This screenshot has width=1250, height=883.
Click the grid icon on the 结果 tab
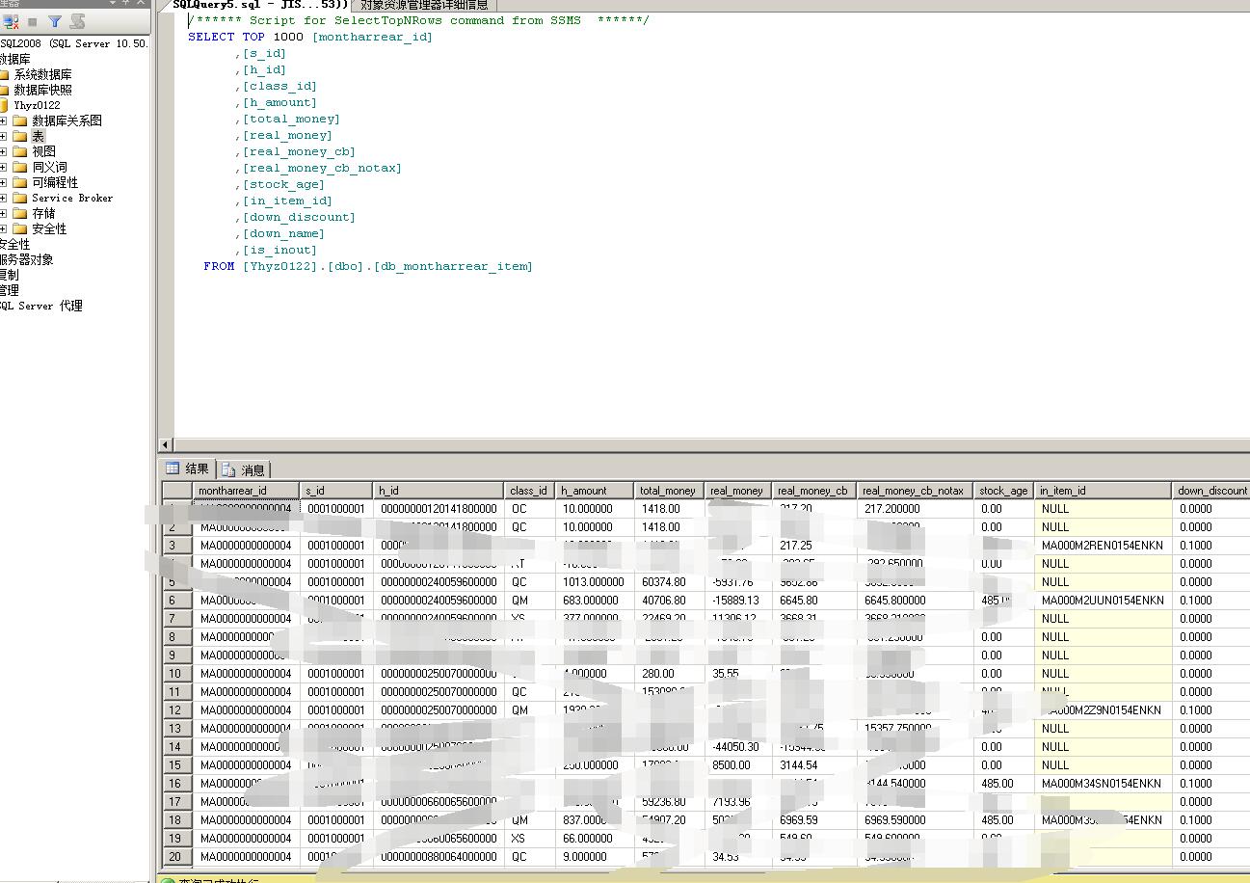tap(173, 468)
